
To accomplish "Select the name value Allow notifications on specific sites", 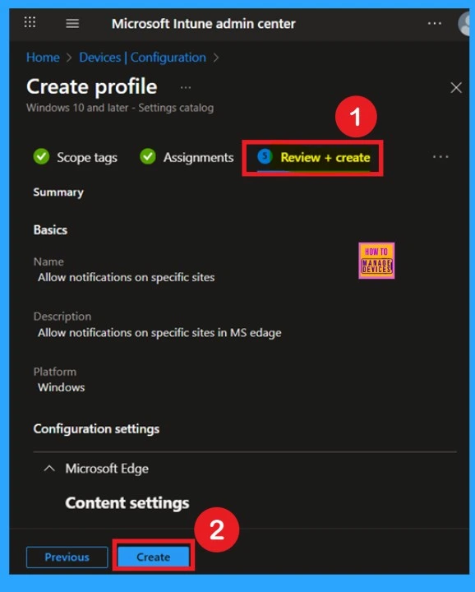I will pyautogui.click(x=126, y=278).
